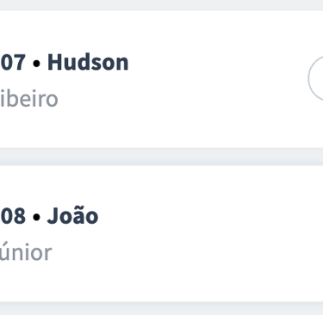Viewport: 323px width, 315px height.
Task: Click the bold name Hudson
Action: [x=88, y=62]
